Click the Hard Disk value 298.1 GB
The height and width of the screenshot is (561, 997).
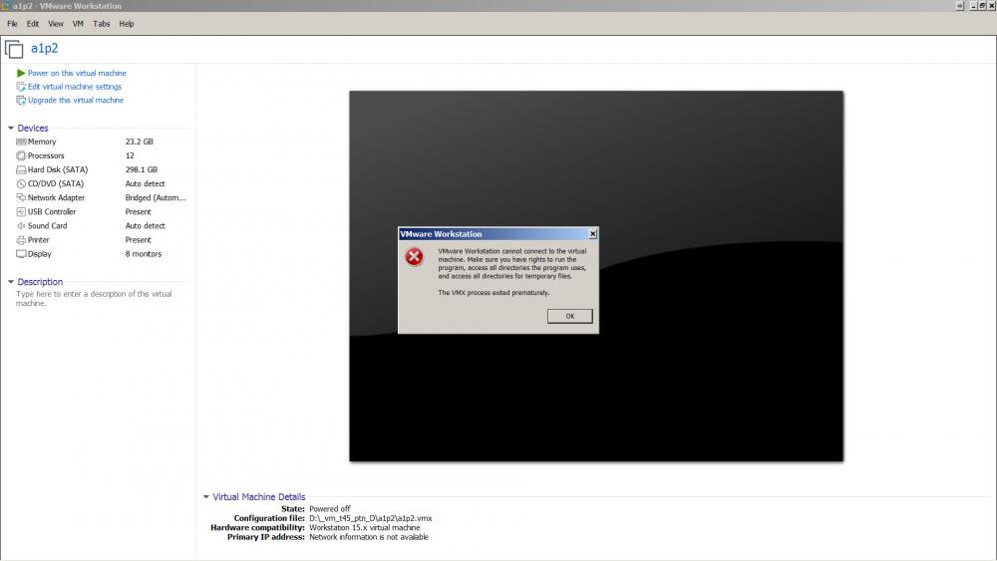142,169
